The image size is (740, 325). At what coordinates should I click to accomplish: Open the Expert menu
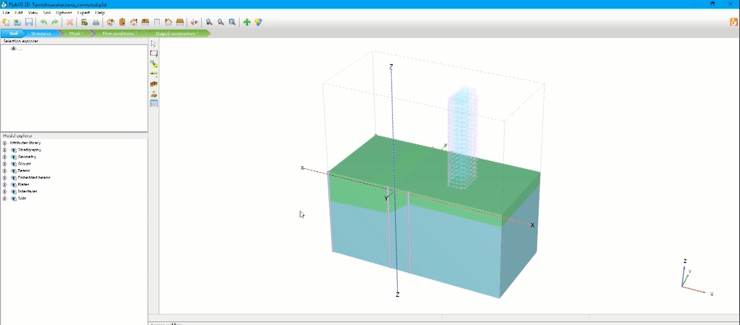coord(83,12)
